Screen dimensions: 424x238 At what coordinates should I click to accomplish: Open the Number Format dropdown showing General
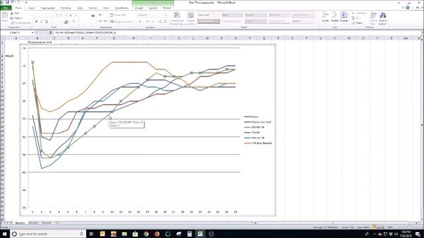pos(166,15)
